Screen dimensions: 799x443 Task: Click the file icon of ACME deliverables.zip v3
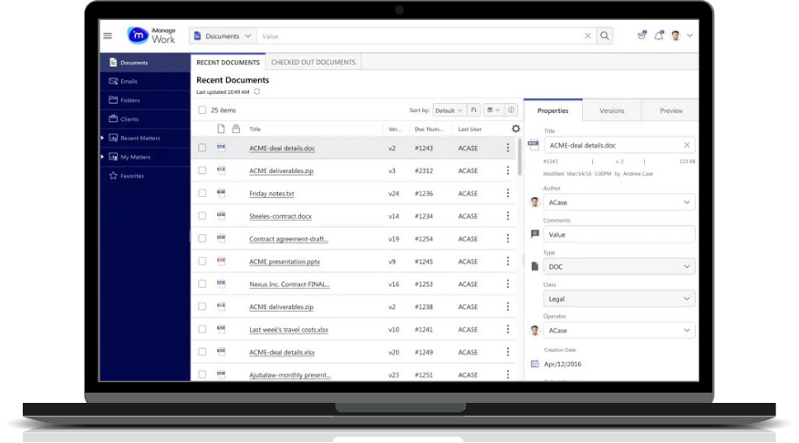point(221,170)
